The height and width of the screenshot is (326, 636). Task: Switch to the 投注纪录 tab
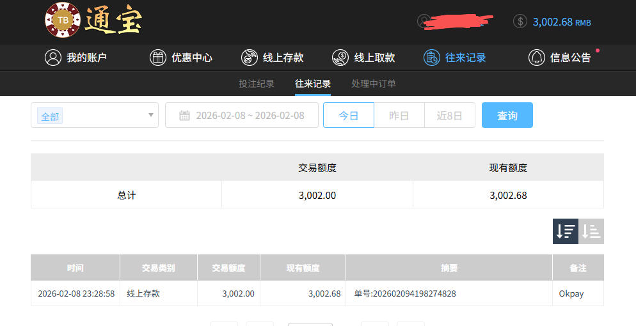coord(257,84)
